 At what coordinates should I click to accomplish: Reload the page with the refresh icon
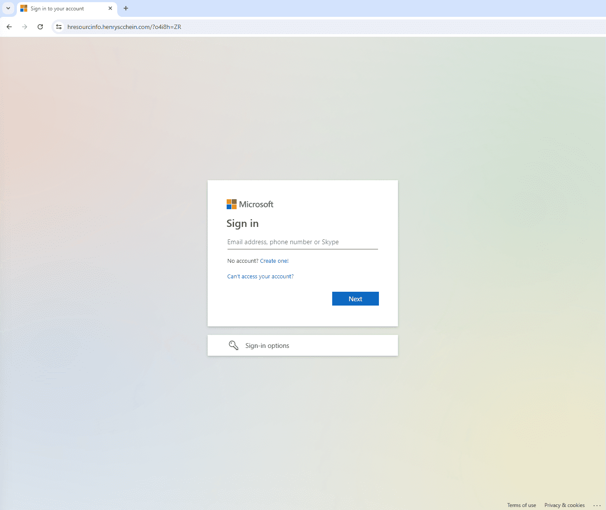point(40,27)
